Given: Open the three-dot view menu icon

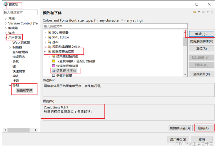Looking at the screenshot, I should click(x=212, y=12).
